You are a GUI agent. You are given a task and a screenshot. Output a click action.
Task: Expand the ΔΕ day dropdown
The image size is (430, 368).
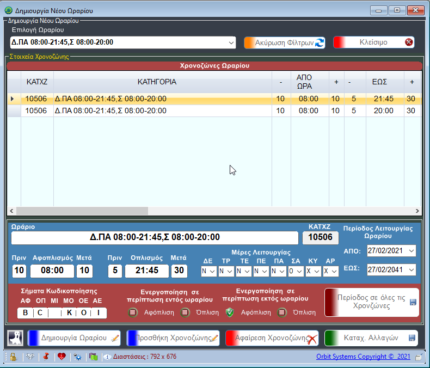(212, 271)
